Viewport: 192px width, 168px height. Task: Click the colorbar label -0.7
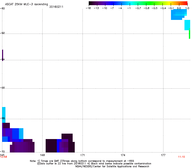138,8
